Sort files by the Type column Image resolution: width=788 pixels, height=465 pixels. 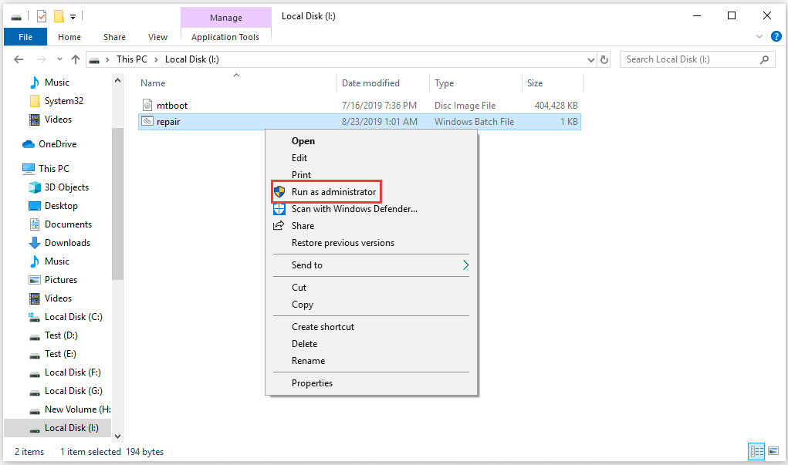[x=445, y=83]
